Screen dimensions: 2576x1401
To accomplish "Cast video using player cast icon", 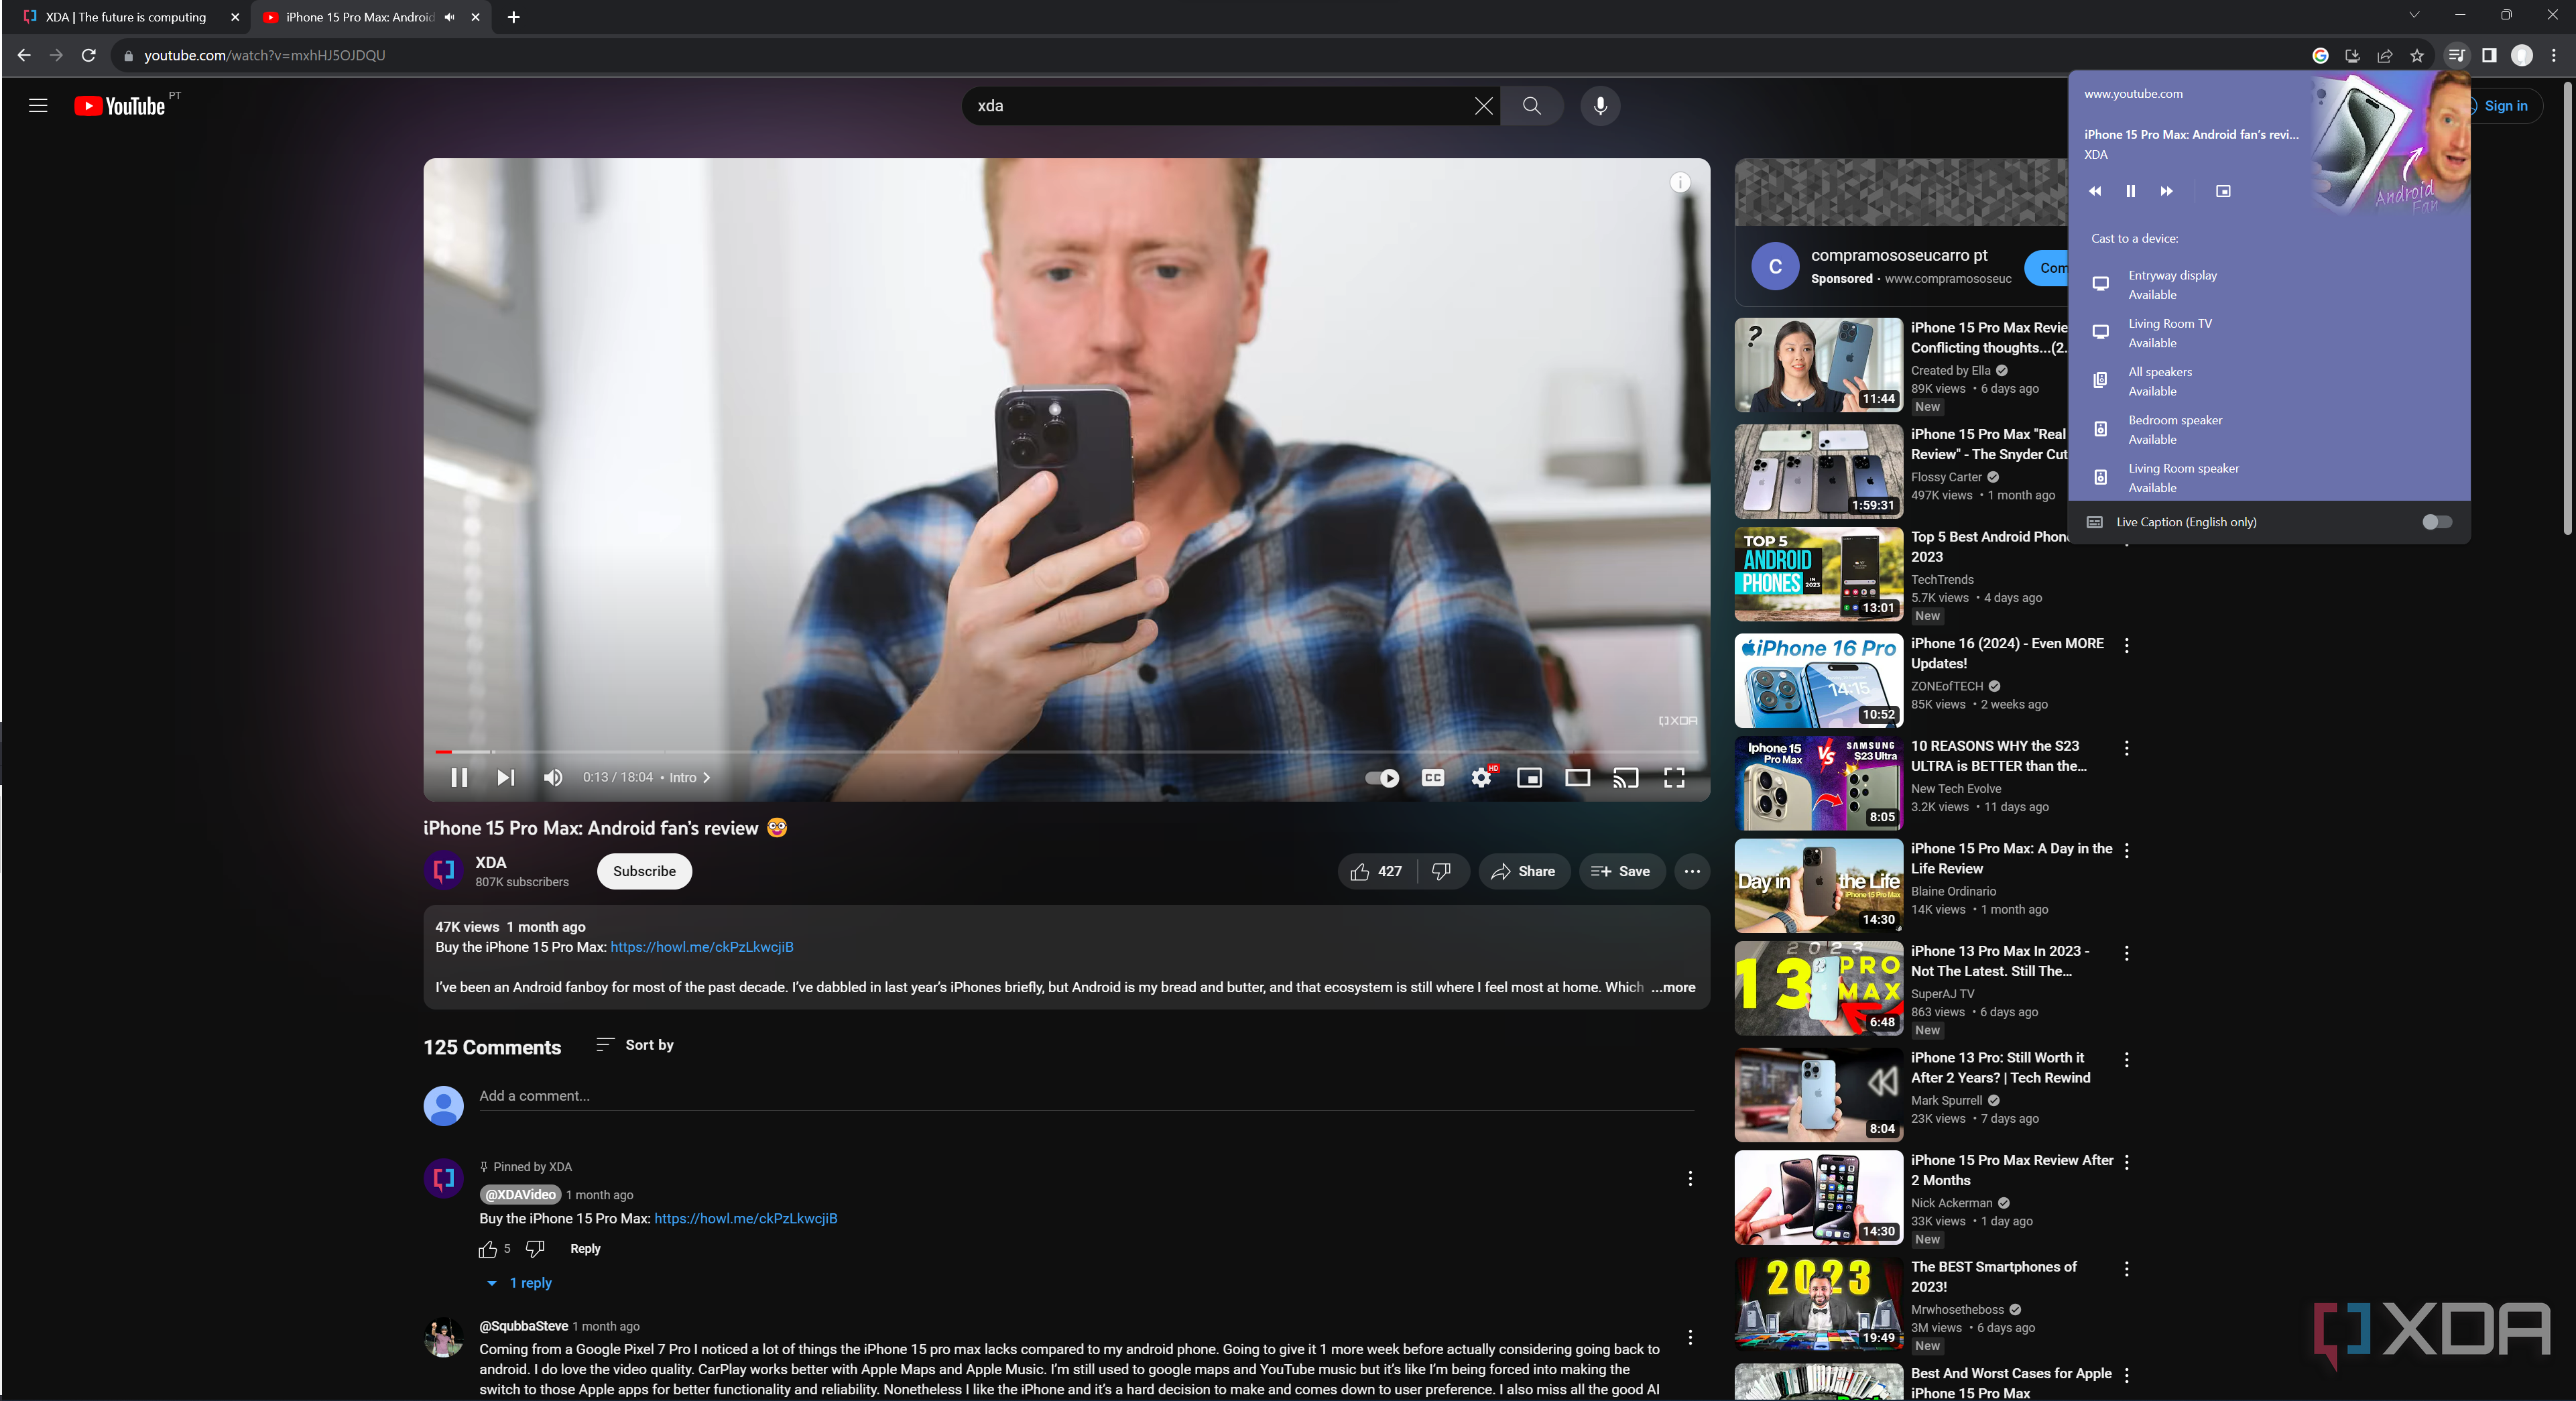I will [x=1625, y=778].
